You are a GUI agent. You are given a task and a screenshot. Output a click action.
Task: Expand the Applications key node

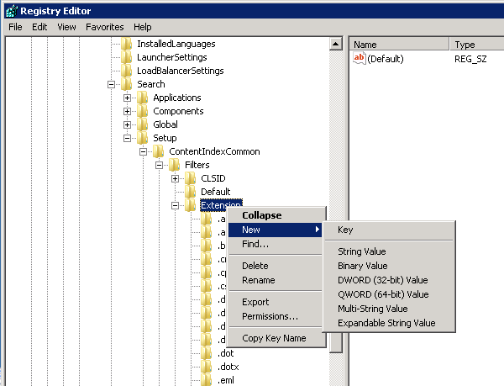click(x=128, y=98)
